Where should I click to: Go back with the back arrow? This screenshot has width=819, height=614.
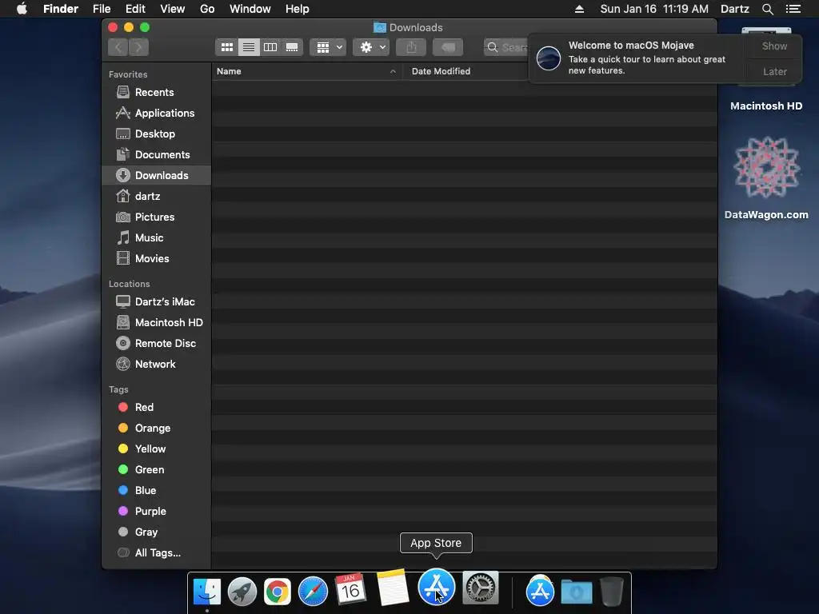[118, 47]
